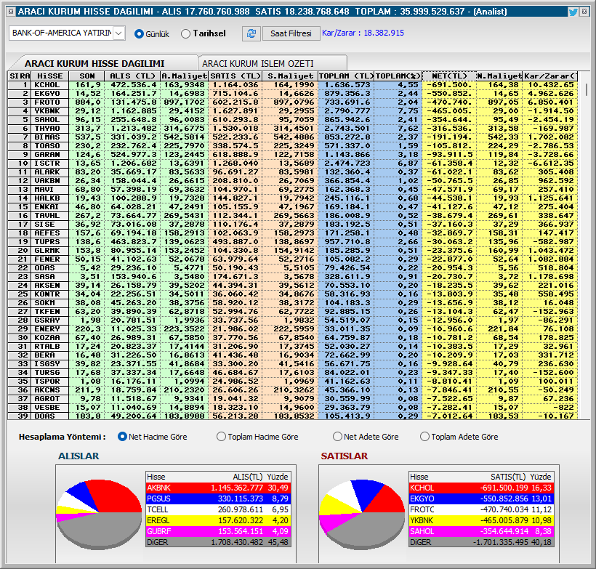The height and width of the screenshot is (569, 596).
Task: Select the THYAO stock row
Action: click(293, 129)
